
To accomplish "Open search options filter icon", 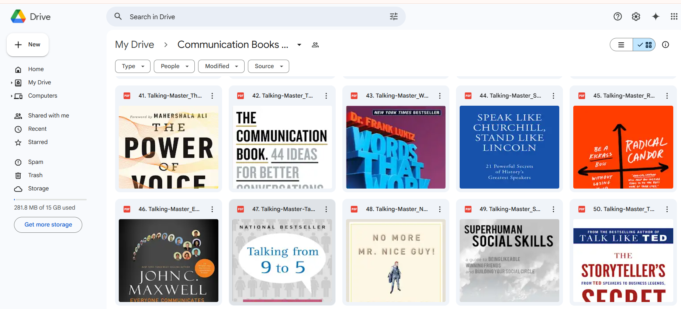I will [x=394, y=17].
